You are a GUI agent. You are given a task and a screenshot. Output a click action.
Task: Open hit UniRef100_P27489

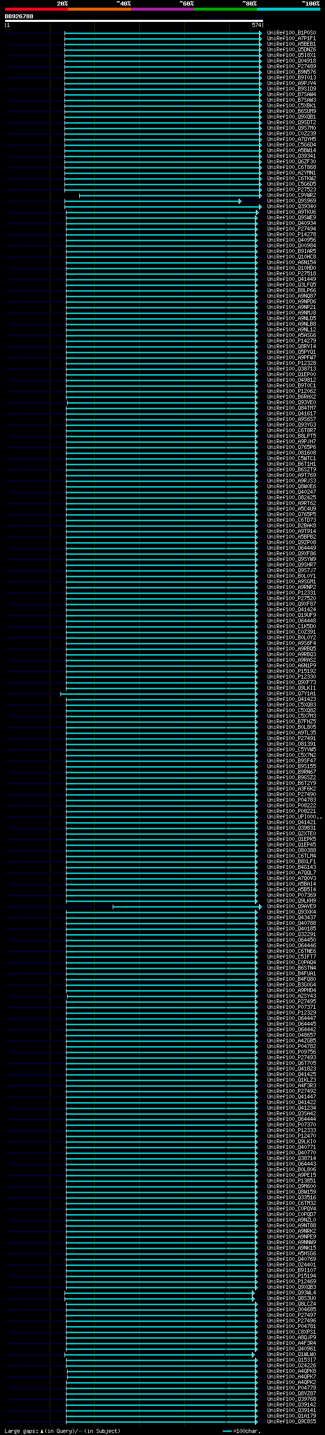[291, 66]
